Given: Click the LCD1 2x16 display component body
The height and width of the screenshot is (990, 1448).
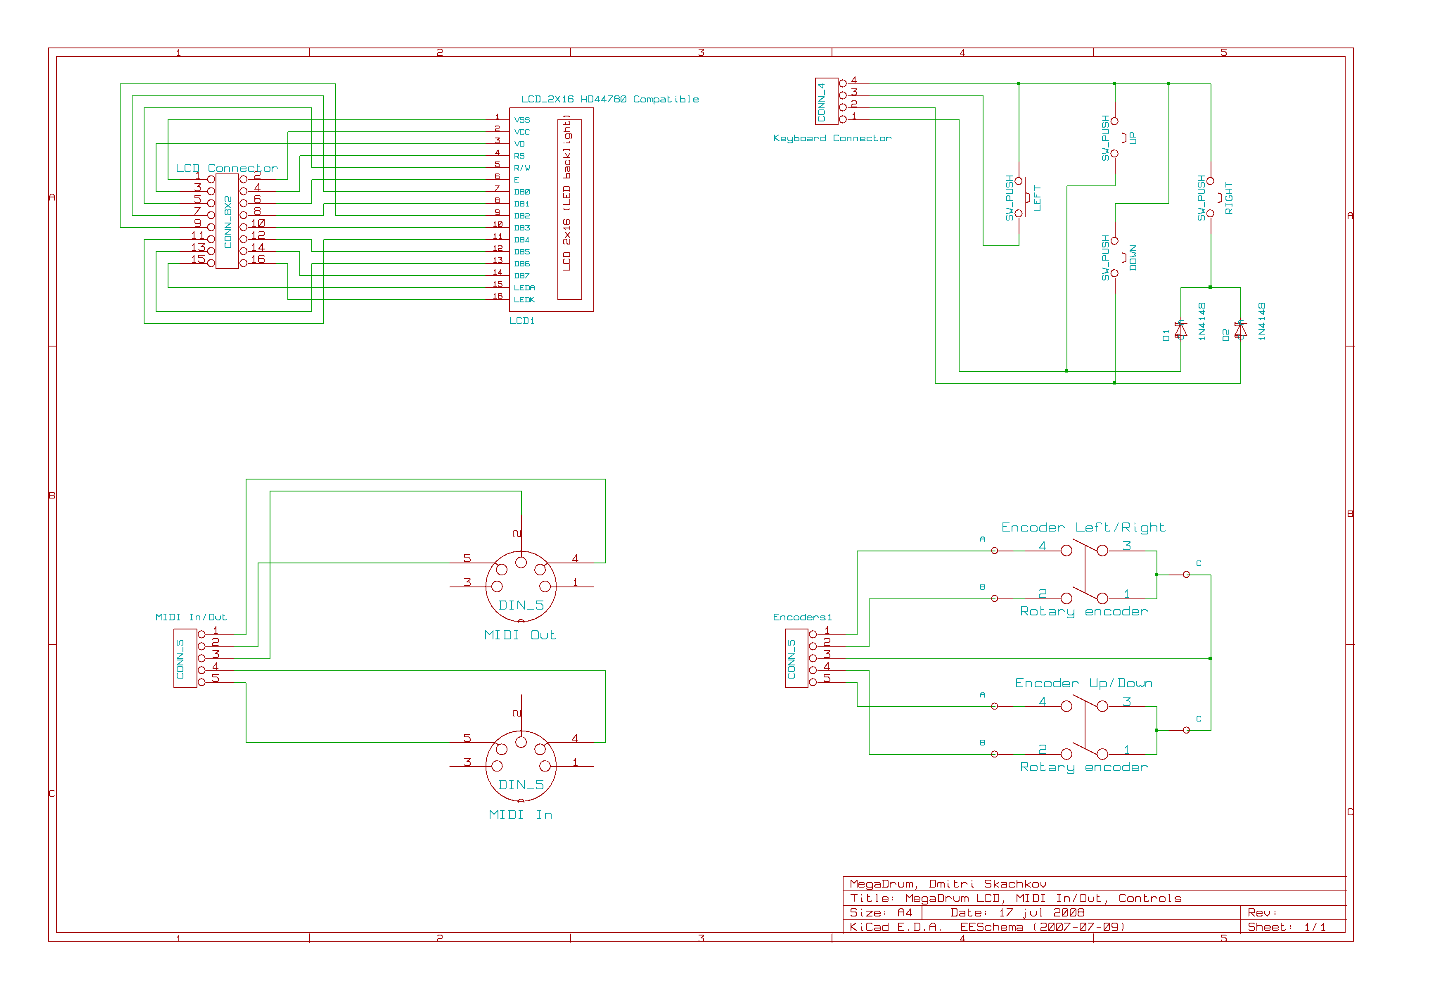Looking at the screenshot, I should click(551, 209).
